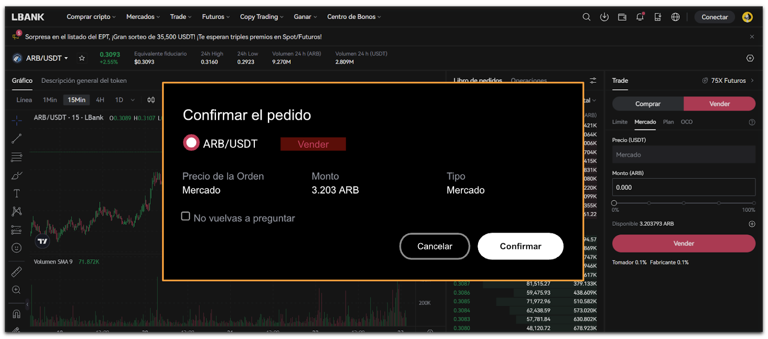Select the forecast position tool
Screen dimensions: 768x339
coord(17,230)
